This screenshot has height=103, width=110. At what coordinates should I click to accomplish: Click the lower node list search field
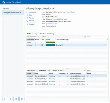click(x=97, y=70)
